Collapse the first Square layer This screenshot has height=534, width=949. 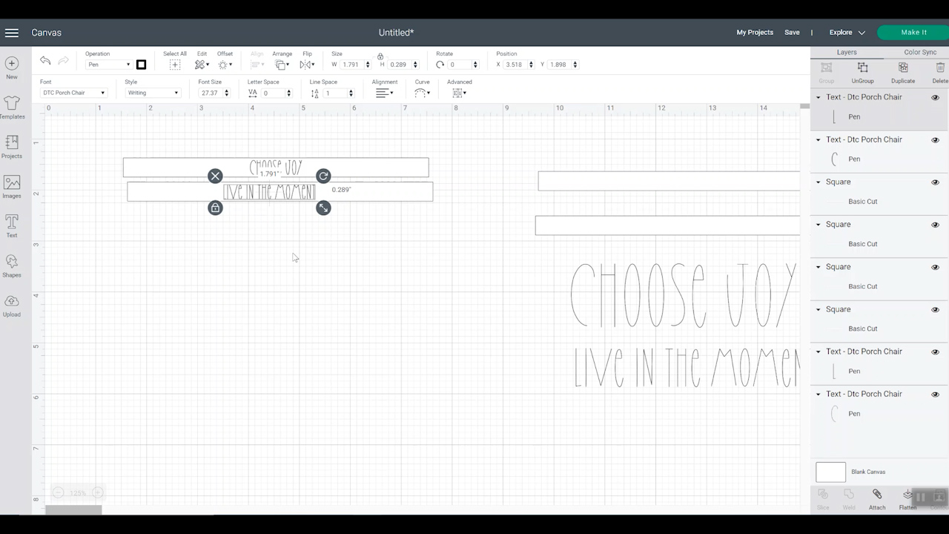point(819,182)
